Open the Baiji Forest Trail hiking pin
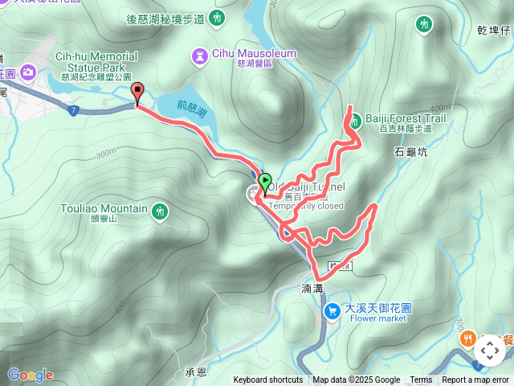The width and height of the screenshot is (514, 386). [x=354, y=121]
